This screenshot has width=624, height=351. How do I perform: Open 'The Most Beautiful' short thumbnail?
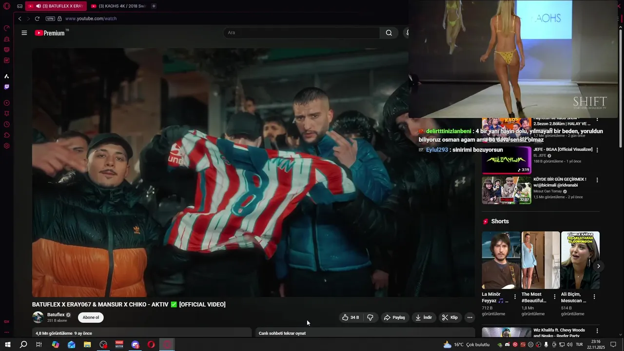(541, 260)
